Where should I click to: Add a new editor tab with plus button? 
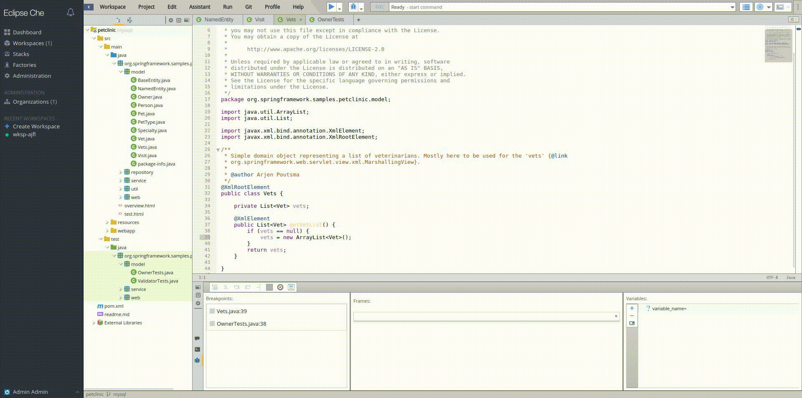[x=358, y=20]
